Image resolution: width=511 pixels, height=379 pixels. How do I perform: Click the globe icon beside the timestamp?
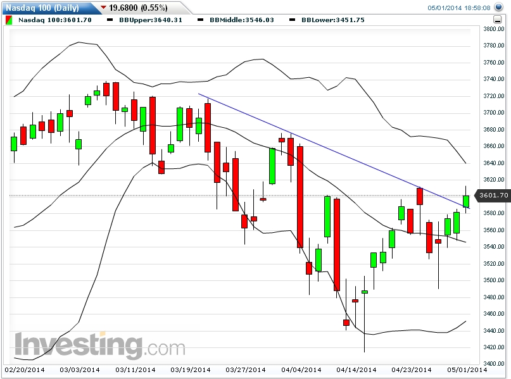[x=498, y=7]
